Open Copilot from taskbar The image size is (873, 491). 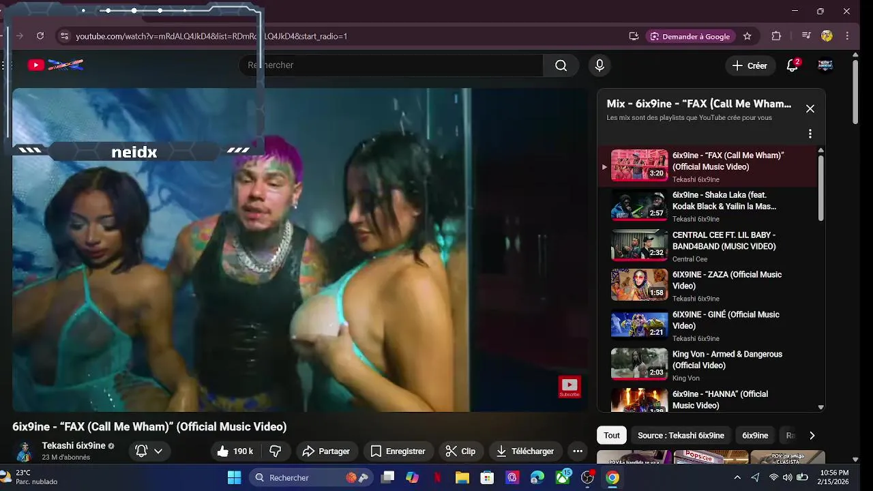pos(412,477)
